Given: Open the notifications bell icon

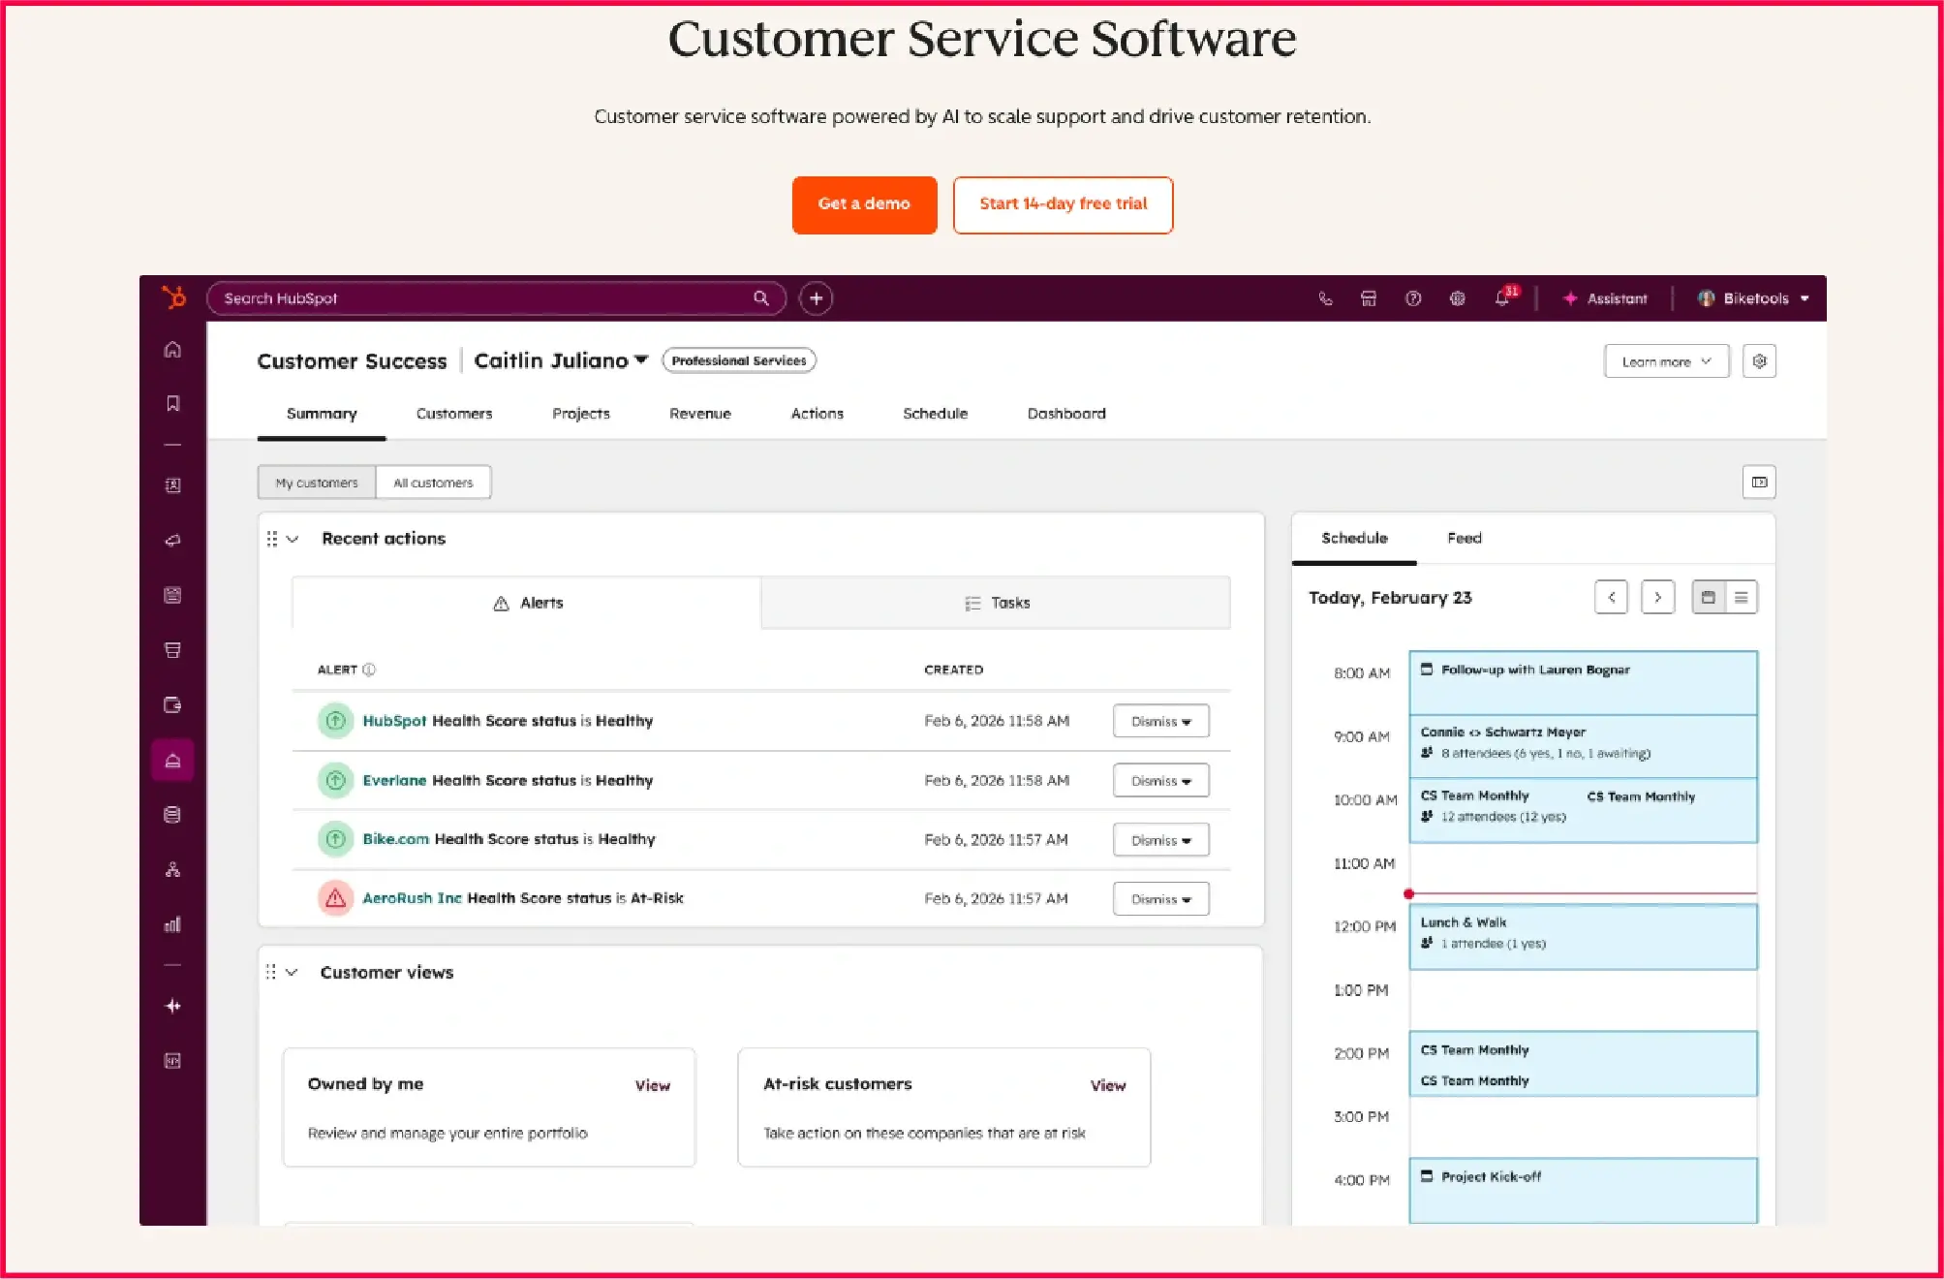Looking at the screenshot, I should [1503, 297].
